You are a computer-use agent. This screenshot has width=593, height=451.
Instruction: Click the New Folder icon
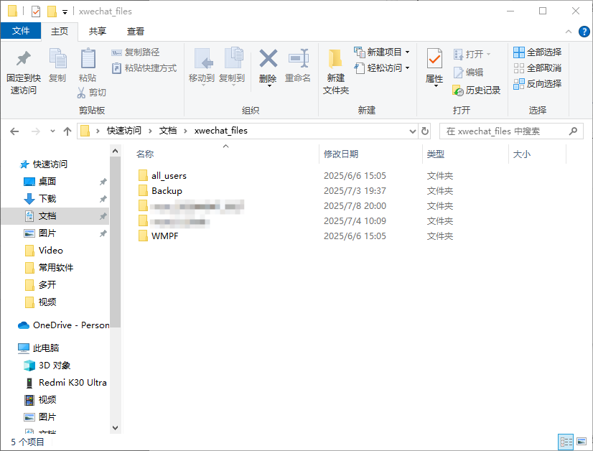pyautogui.click(x=335, y=59)
